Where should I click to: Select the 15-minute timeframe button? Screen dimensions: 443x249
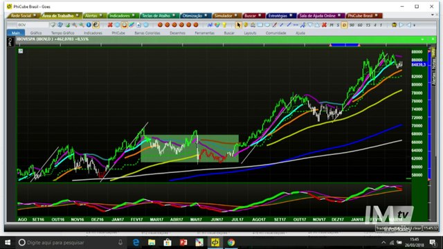pos(368,25)
